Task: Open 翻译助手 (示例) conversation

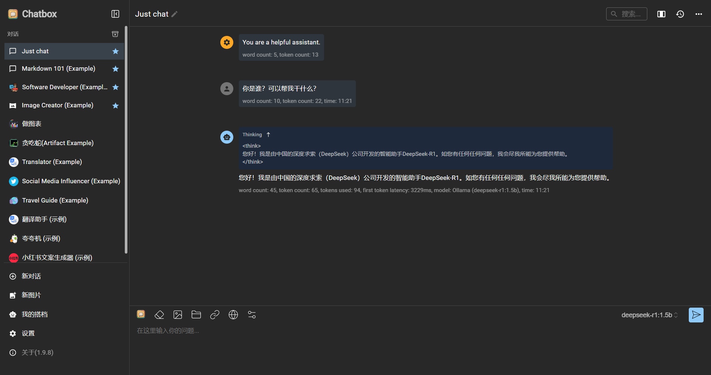Action: click(64, 220)
